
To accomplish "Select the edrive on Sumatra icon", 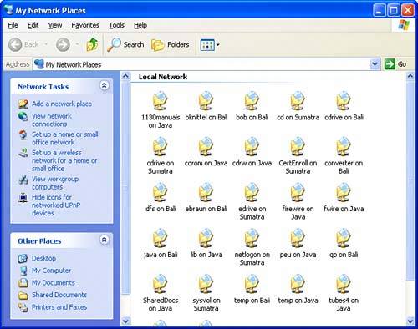I will tap(252, 193).
